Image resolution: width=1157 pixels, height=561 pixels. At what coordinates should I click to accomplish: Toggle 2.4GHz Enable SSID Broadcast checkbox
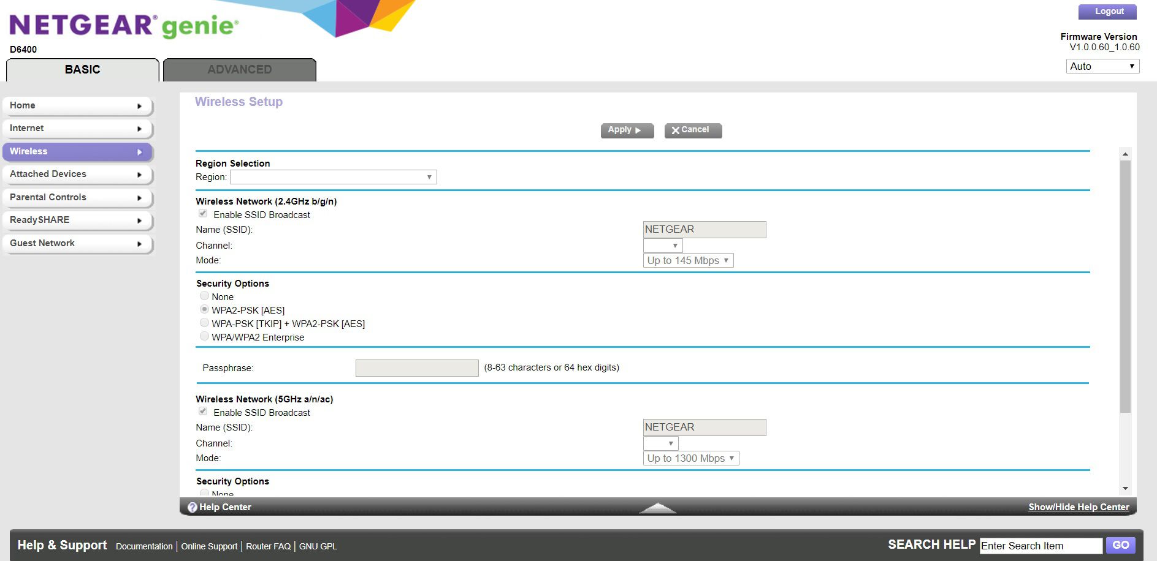(x=203, y=214)
